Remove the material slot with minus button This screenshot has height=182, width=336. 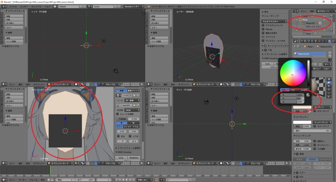tap(330, 56)
